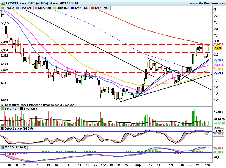Click the 372.489 volume value label
Viewport: 226px width, 168px height.
pyautogui.click(x=220, y=123)
